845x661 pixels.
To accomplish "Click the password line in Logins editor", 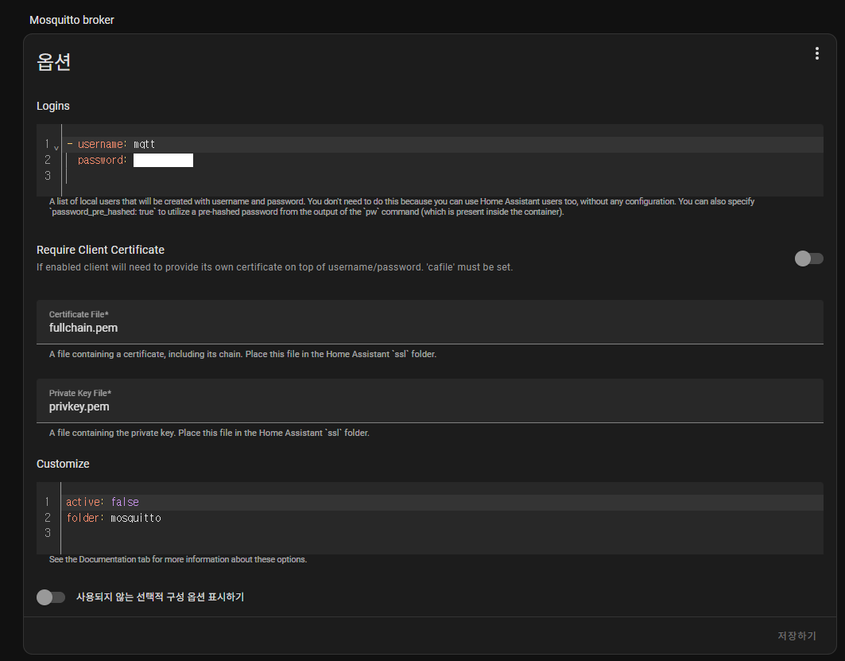I will (x=443, y=160).
